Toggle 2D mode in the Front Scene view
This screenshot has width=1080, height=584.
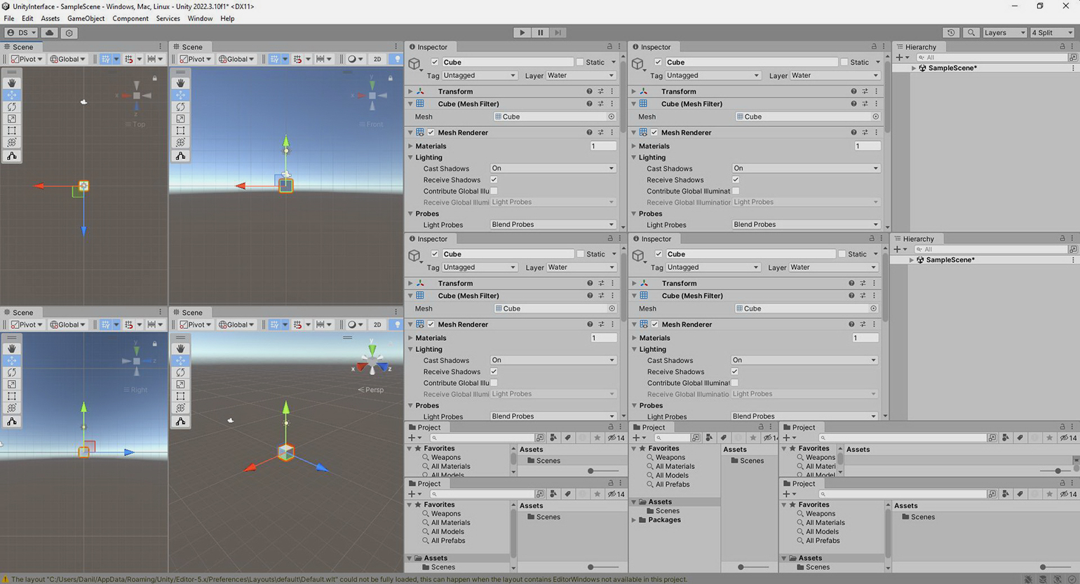point(377,59)
